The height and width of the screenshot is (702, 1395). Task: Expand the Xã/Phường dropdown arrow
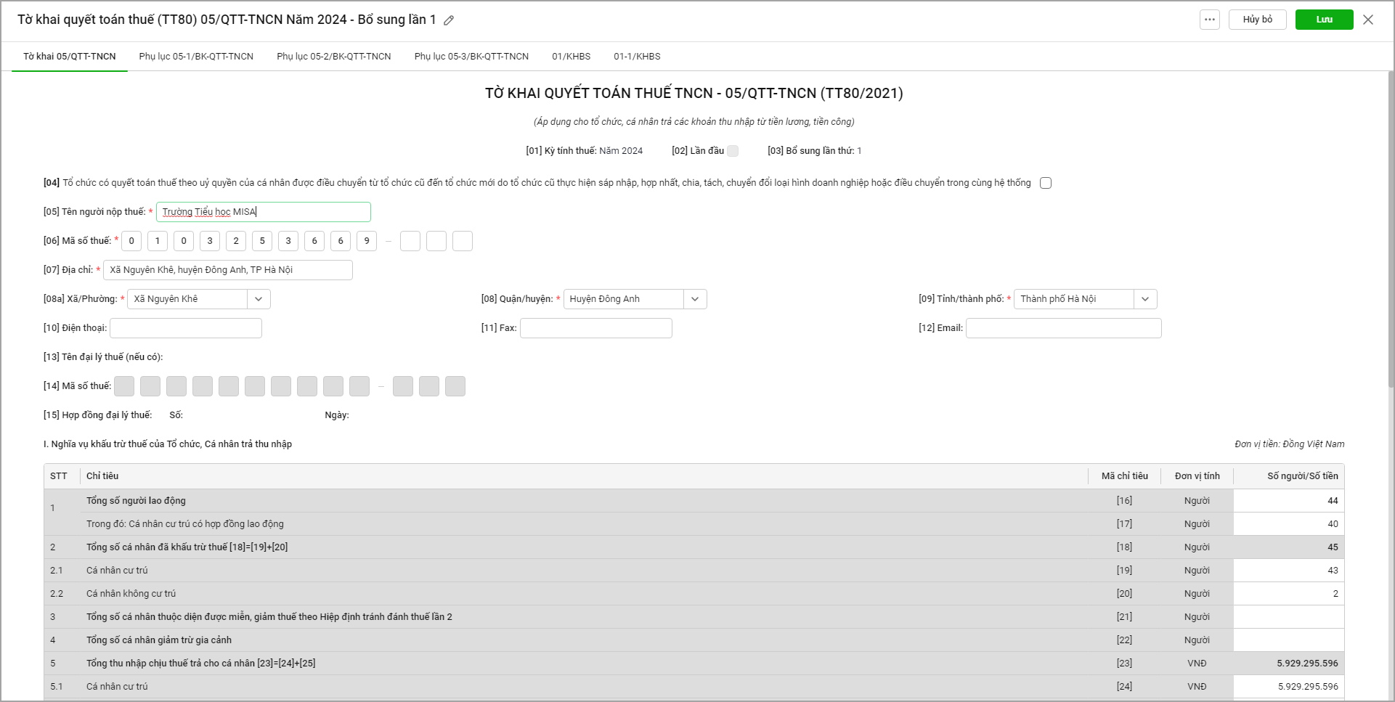coord(259,299)
